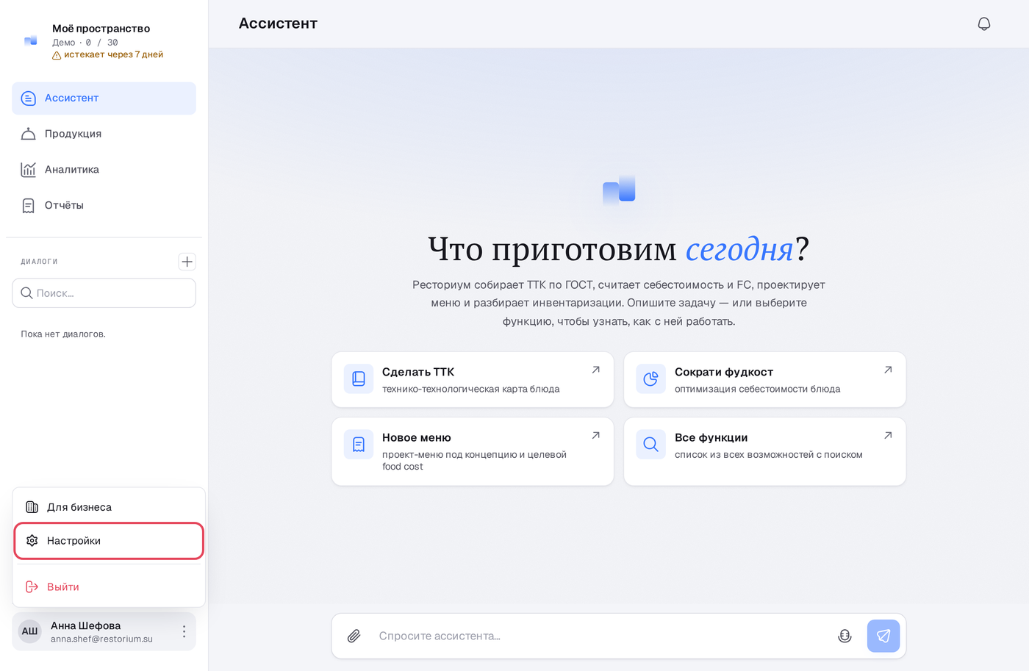
Task: Open the Новое меню card
Action: click(473, 451)
